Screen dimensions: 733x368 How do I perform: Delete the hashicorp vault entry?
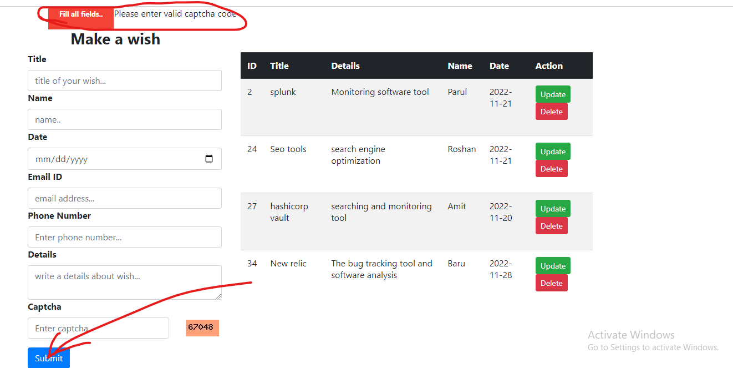(x=551, y=226)
